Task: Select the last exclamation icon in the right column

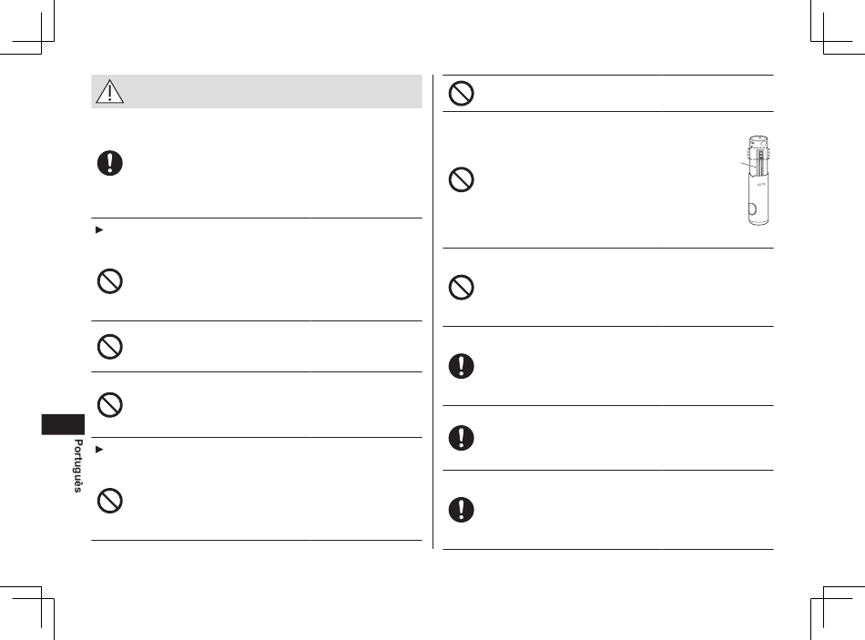Action: (x=462, y=509)
